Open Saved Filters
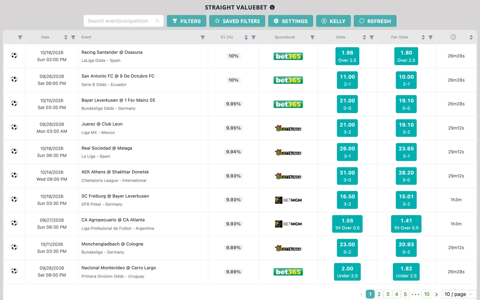 point(237,21)
